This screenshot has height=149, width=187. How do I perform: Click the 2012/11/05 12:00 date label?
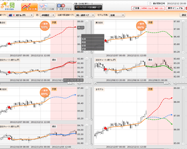click(61, 147)
